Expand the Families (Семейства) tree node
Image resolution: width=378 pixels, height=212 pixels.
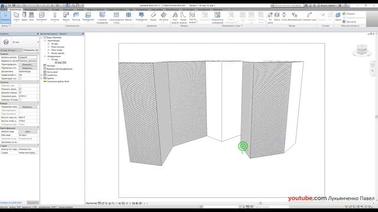pos(42,75)
